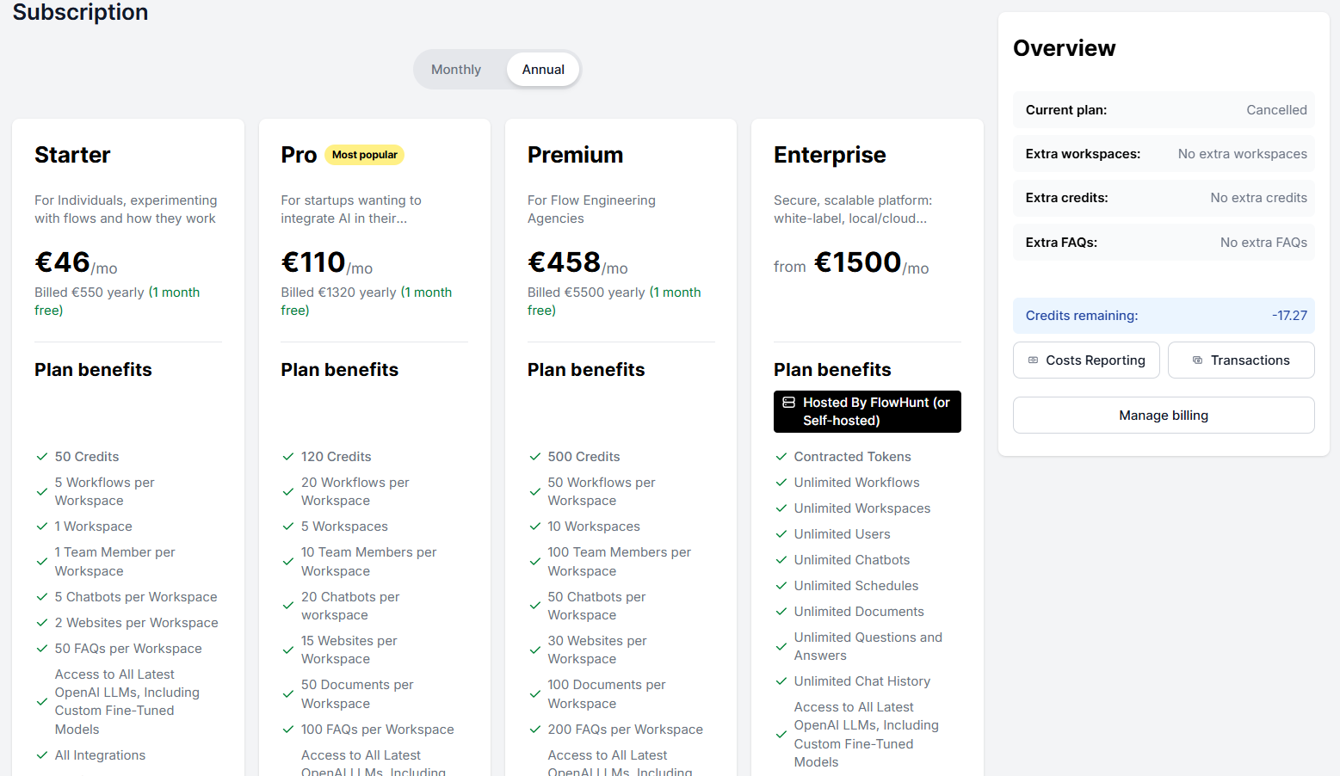The height and width of the screenshot is (776, 1340).
Task: Click the checkmark beside 5 Workspaces
Action: click(x=288, y=527)
